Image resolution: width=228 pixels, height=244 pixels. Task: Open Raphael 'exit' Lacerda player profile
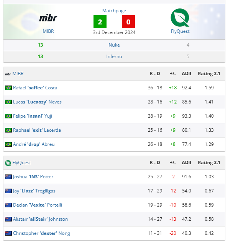tap(37, 130)
